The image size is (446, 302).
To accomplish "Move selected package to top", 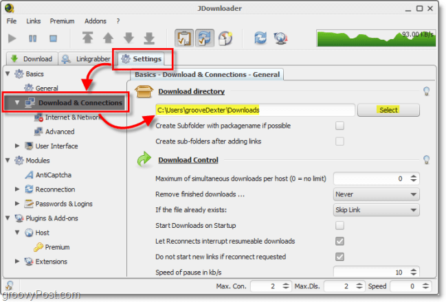I will [x=87, y=38].
